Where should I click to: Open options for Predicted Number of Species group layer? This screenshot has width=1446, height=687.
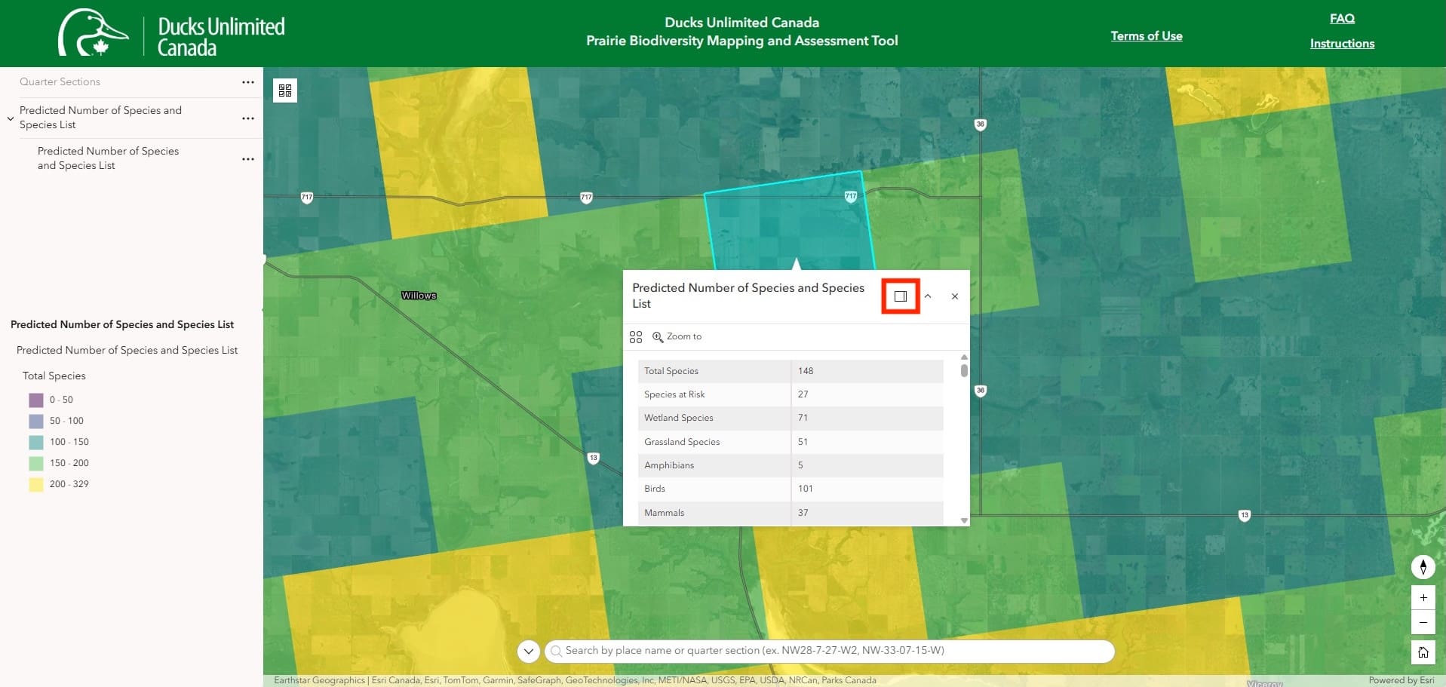pyautogui.click(x=248, y=118)
